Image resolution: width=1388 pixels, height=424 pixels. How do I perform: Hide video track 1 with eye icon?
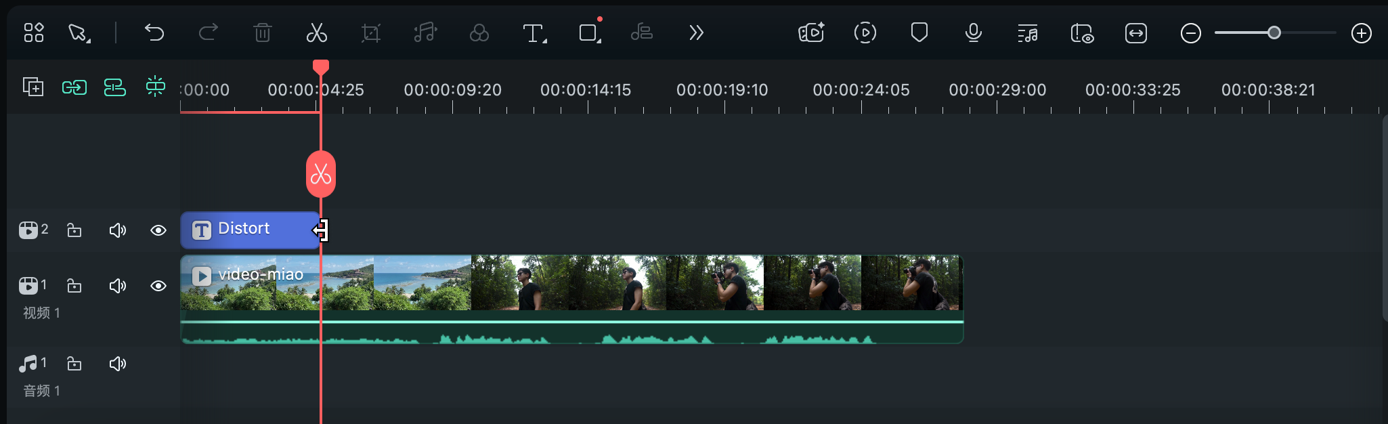[158, 286]
